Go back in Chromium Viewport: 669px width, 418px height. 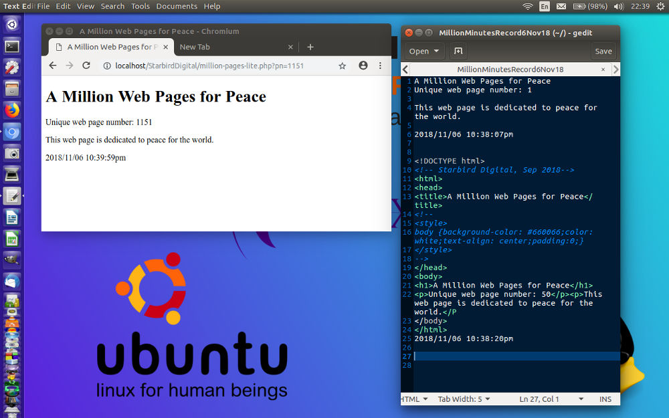pos(52,66)
